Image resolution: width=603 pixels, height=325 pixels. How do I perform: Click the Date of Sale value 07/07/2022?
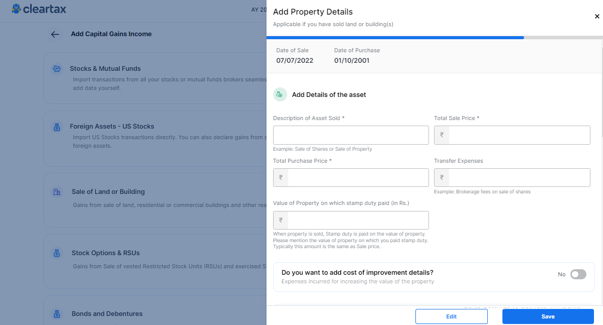[x=295, y=61]
